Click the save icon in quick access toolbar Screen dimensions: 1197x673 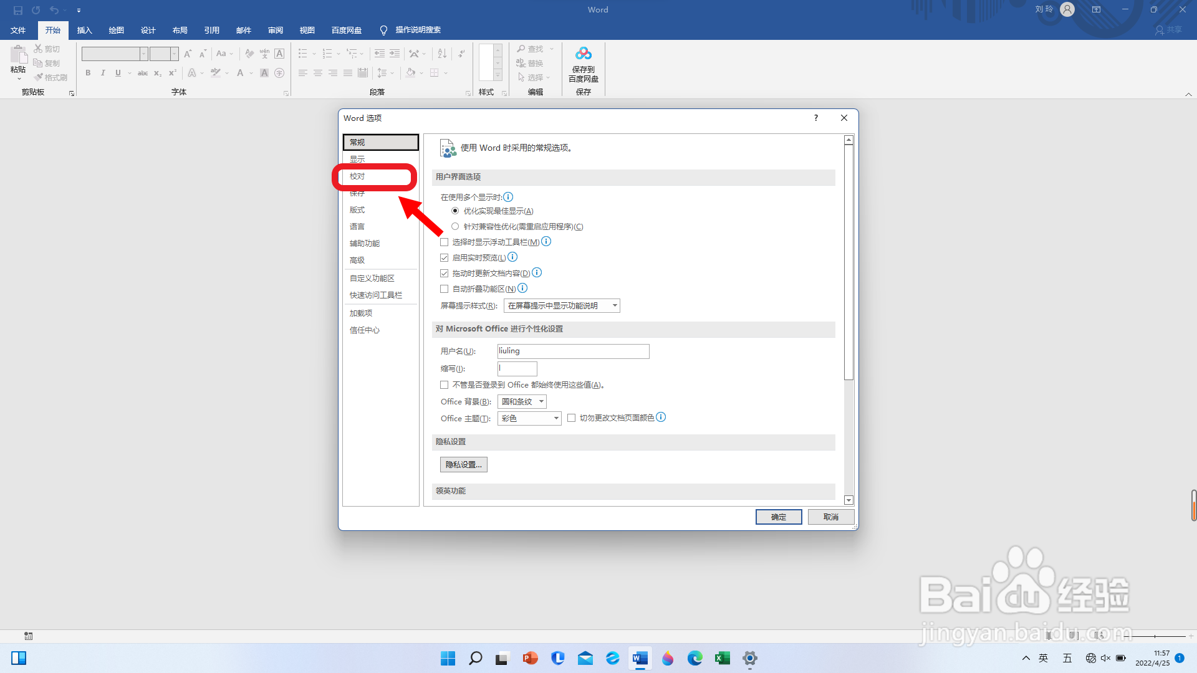point(18,10)
